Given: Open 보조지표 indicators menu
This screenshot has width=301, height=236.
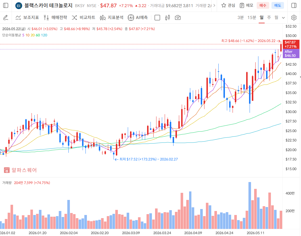Looking at the screenshot, I should tap(27, 18).
